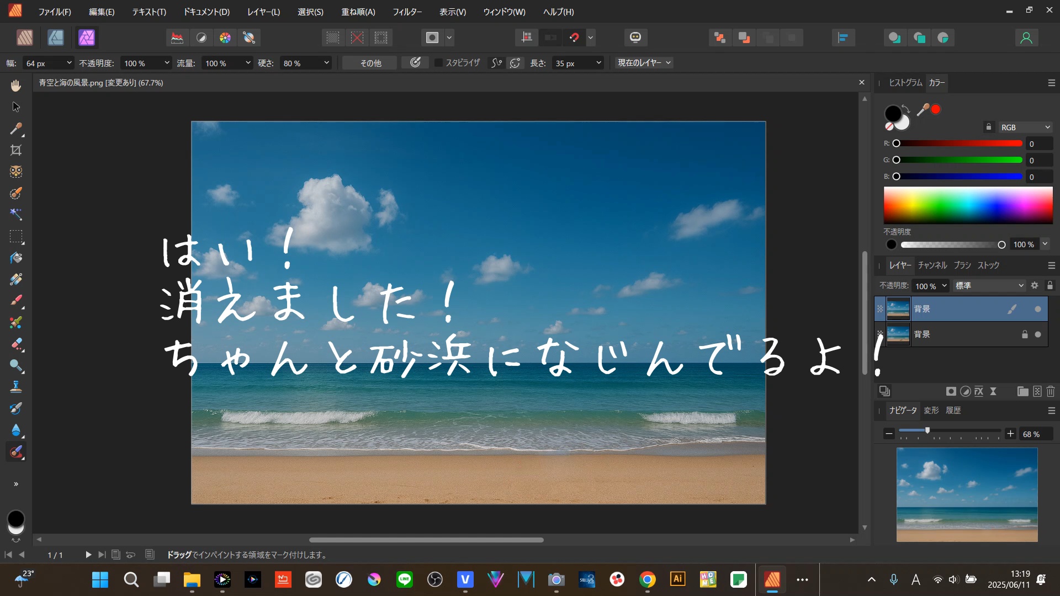
Task: Switch to the チャンネル tab
Action: 932,265
